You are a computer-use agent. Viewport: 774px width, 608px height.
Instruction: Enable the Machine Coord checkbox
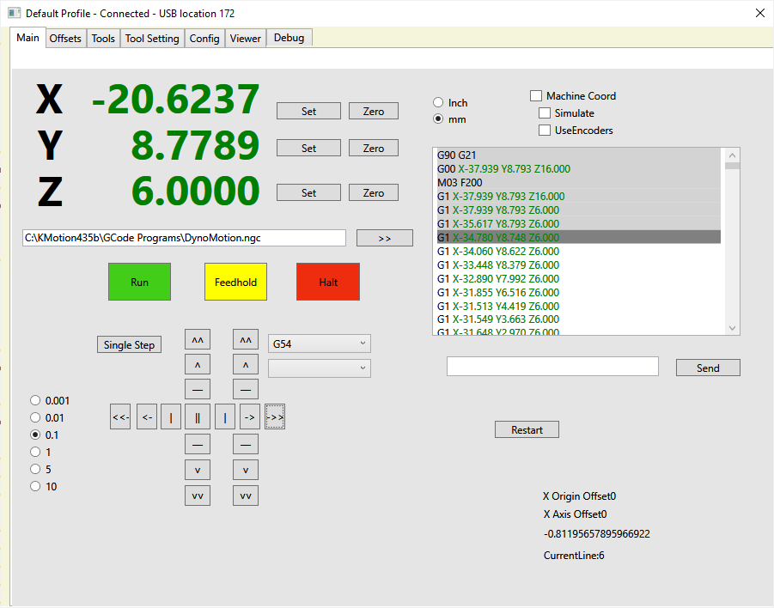[x=536, y=96]
